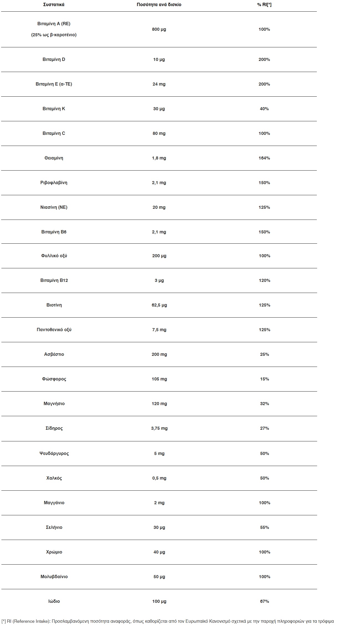Select the Ριβοφλαβίνη ingredient name
339x628 pixels.
54,183
